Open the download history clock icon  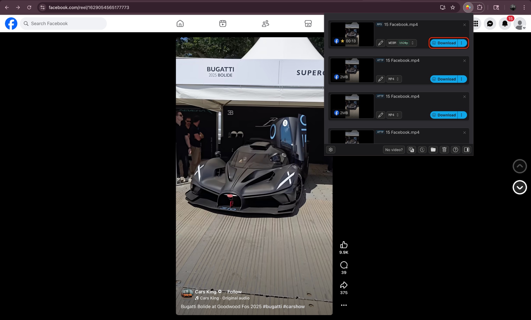pos(422,150)
